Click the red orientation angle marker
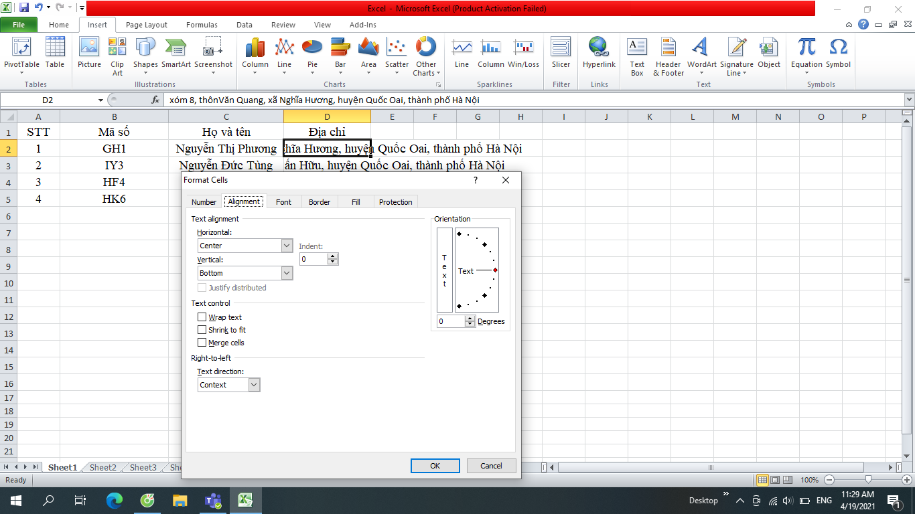 (495, 270)
